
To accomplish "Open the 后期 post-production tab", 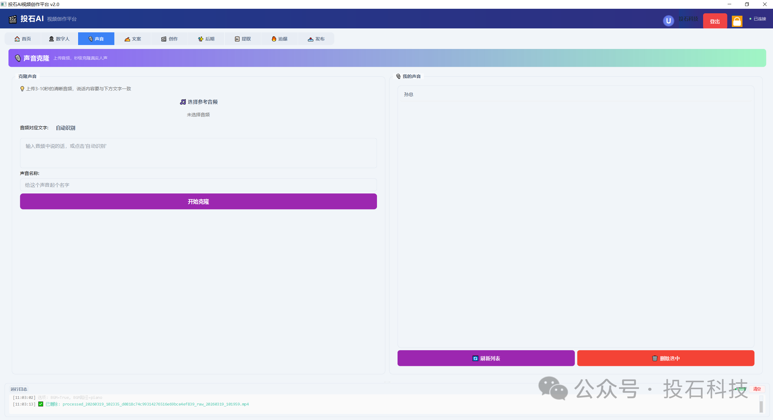I will [206, 39].
